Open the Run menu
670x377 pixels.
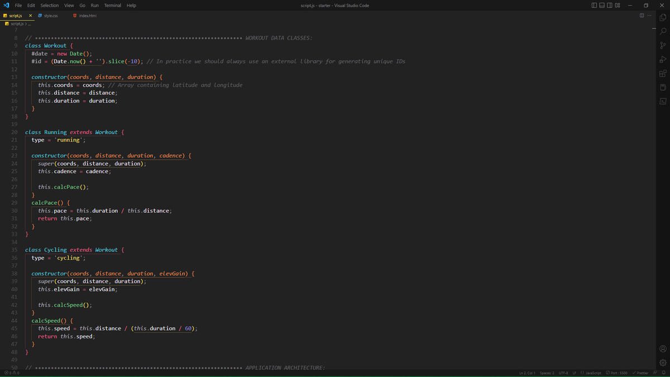point(95,5)
